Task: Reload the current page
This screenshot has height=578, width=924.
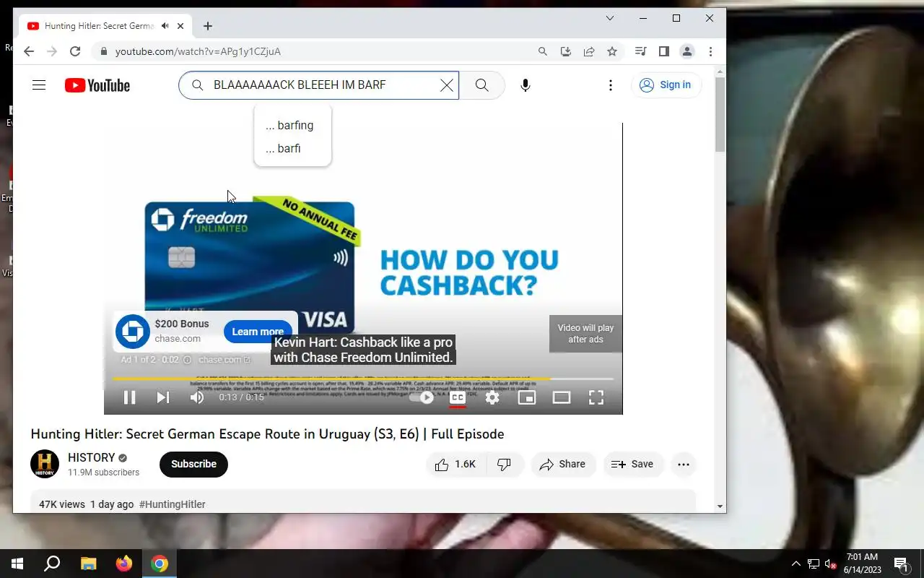Action: click(75, 51)
